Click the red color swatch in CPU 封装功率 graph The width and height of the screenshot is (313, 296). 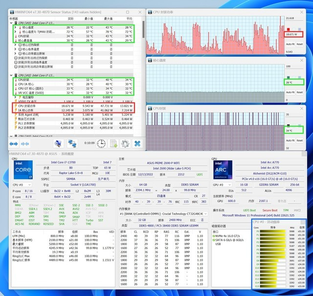click(x=288, y=29)
